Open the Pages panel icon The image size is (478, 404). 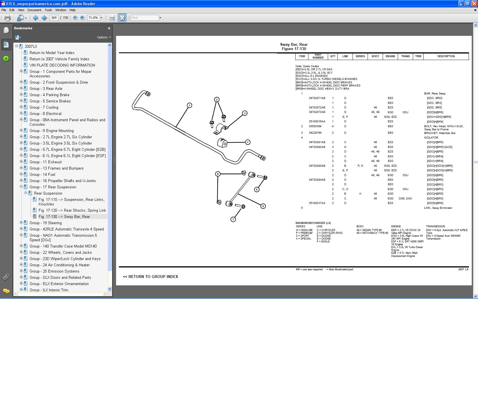pyautogui.click(x=6, y=30)
